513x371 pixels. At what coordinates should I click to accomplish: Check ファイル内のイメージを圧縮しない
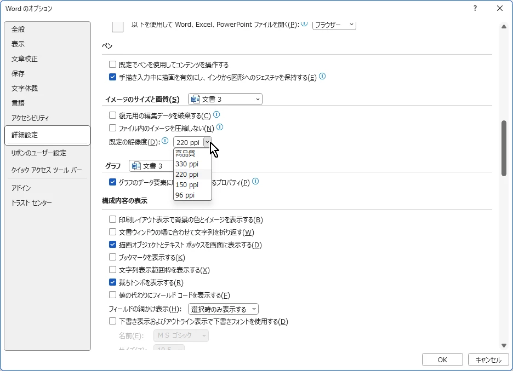coord(112,127)
